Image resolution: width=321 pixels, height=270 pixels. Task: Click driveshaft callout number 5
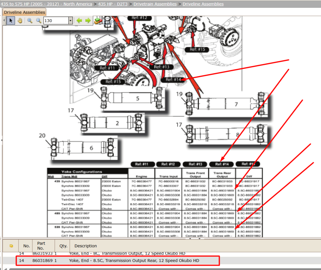(138, 98)
